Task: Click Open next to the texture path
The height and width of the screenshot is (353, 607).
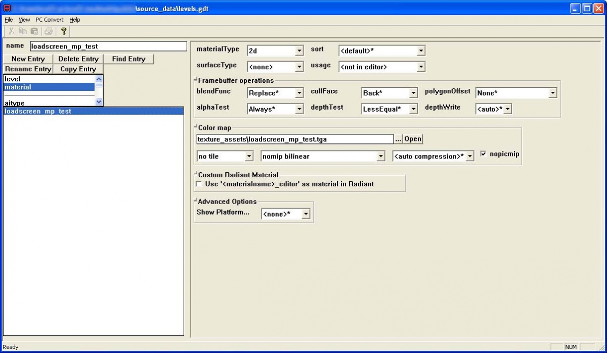Action: tap(412, 139)
